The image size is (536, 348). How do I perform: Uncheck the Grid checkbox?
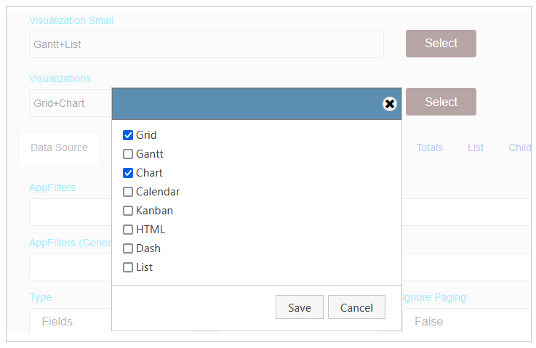(x=128, y=135)
